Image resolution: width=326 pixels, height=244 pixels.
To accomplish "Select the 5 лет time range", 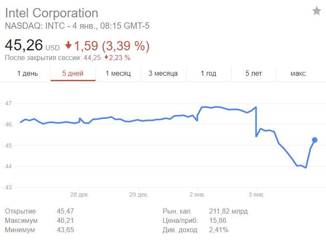I will click(253, 74).
